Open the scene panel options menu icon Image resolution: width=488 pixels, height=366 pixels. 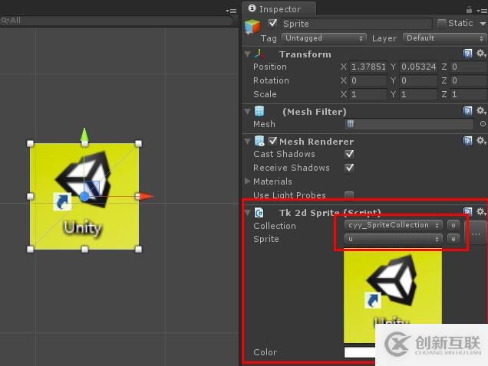pos(231,11)
